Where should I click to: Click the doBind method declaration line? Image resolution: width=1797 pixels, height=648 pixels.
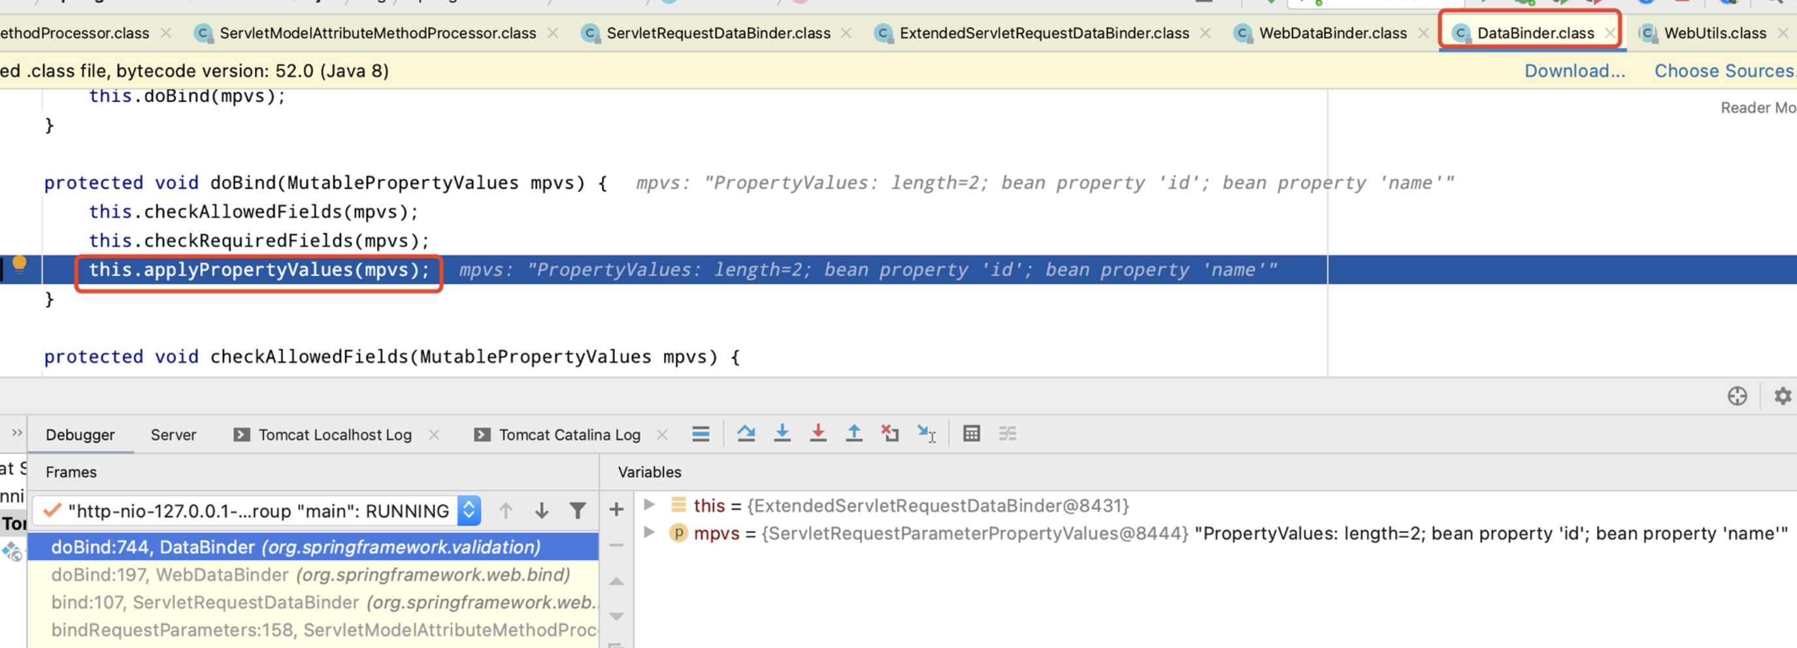(x=326, y=183)
